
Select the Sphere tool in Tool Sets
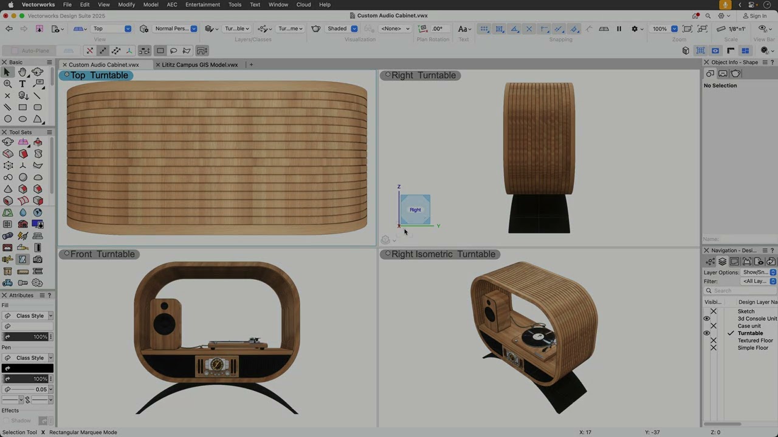click(23, 177)
